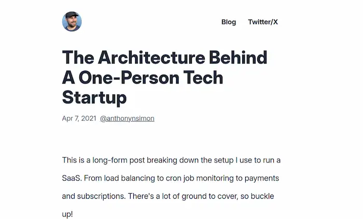Click the word "Startup" in the headline
Image resolution: width=363 pixels, height=219 pixels.
pos(94,98)
